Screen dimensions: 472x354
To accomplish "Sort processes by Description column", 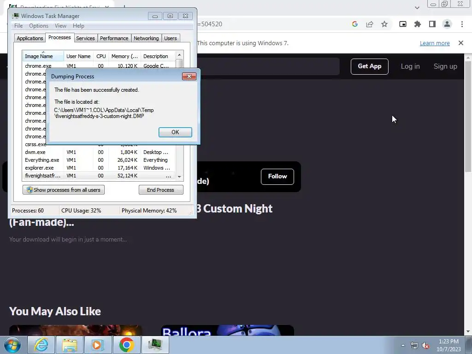I will (x=158, y=56).
